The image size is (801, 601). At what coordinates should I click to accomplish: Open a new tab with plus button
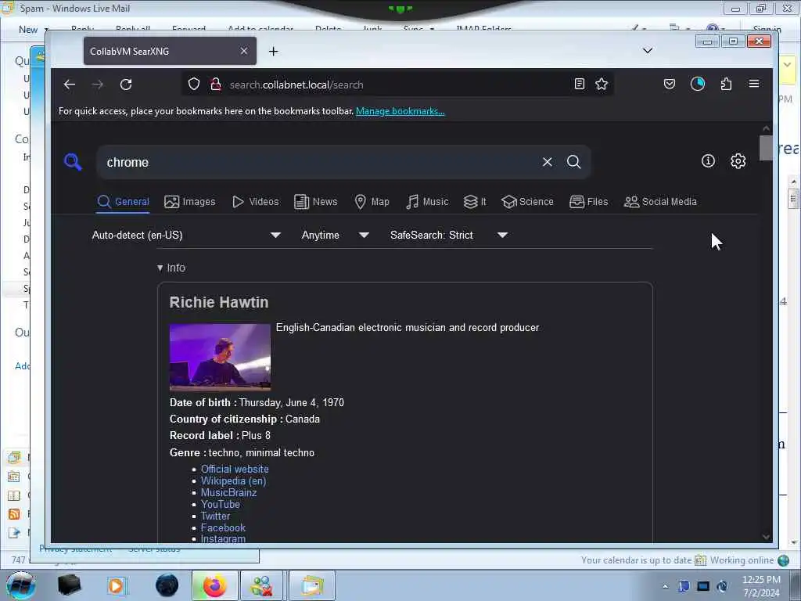[273, 51]
